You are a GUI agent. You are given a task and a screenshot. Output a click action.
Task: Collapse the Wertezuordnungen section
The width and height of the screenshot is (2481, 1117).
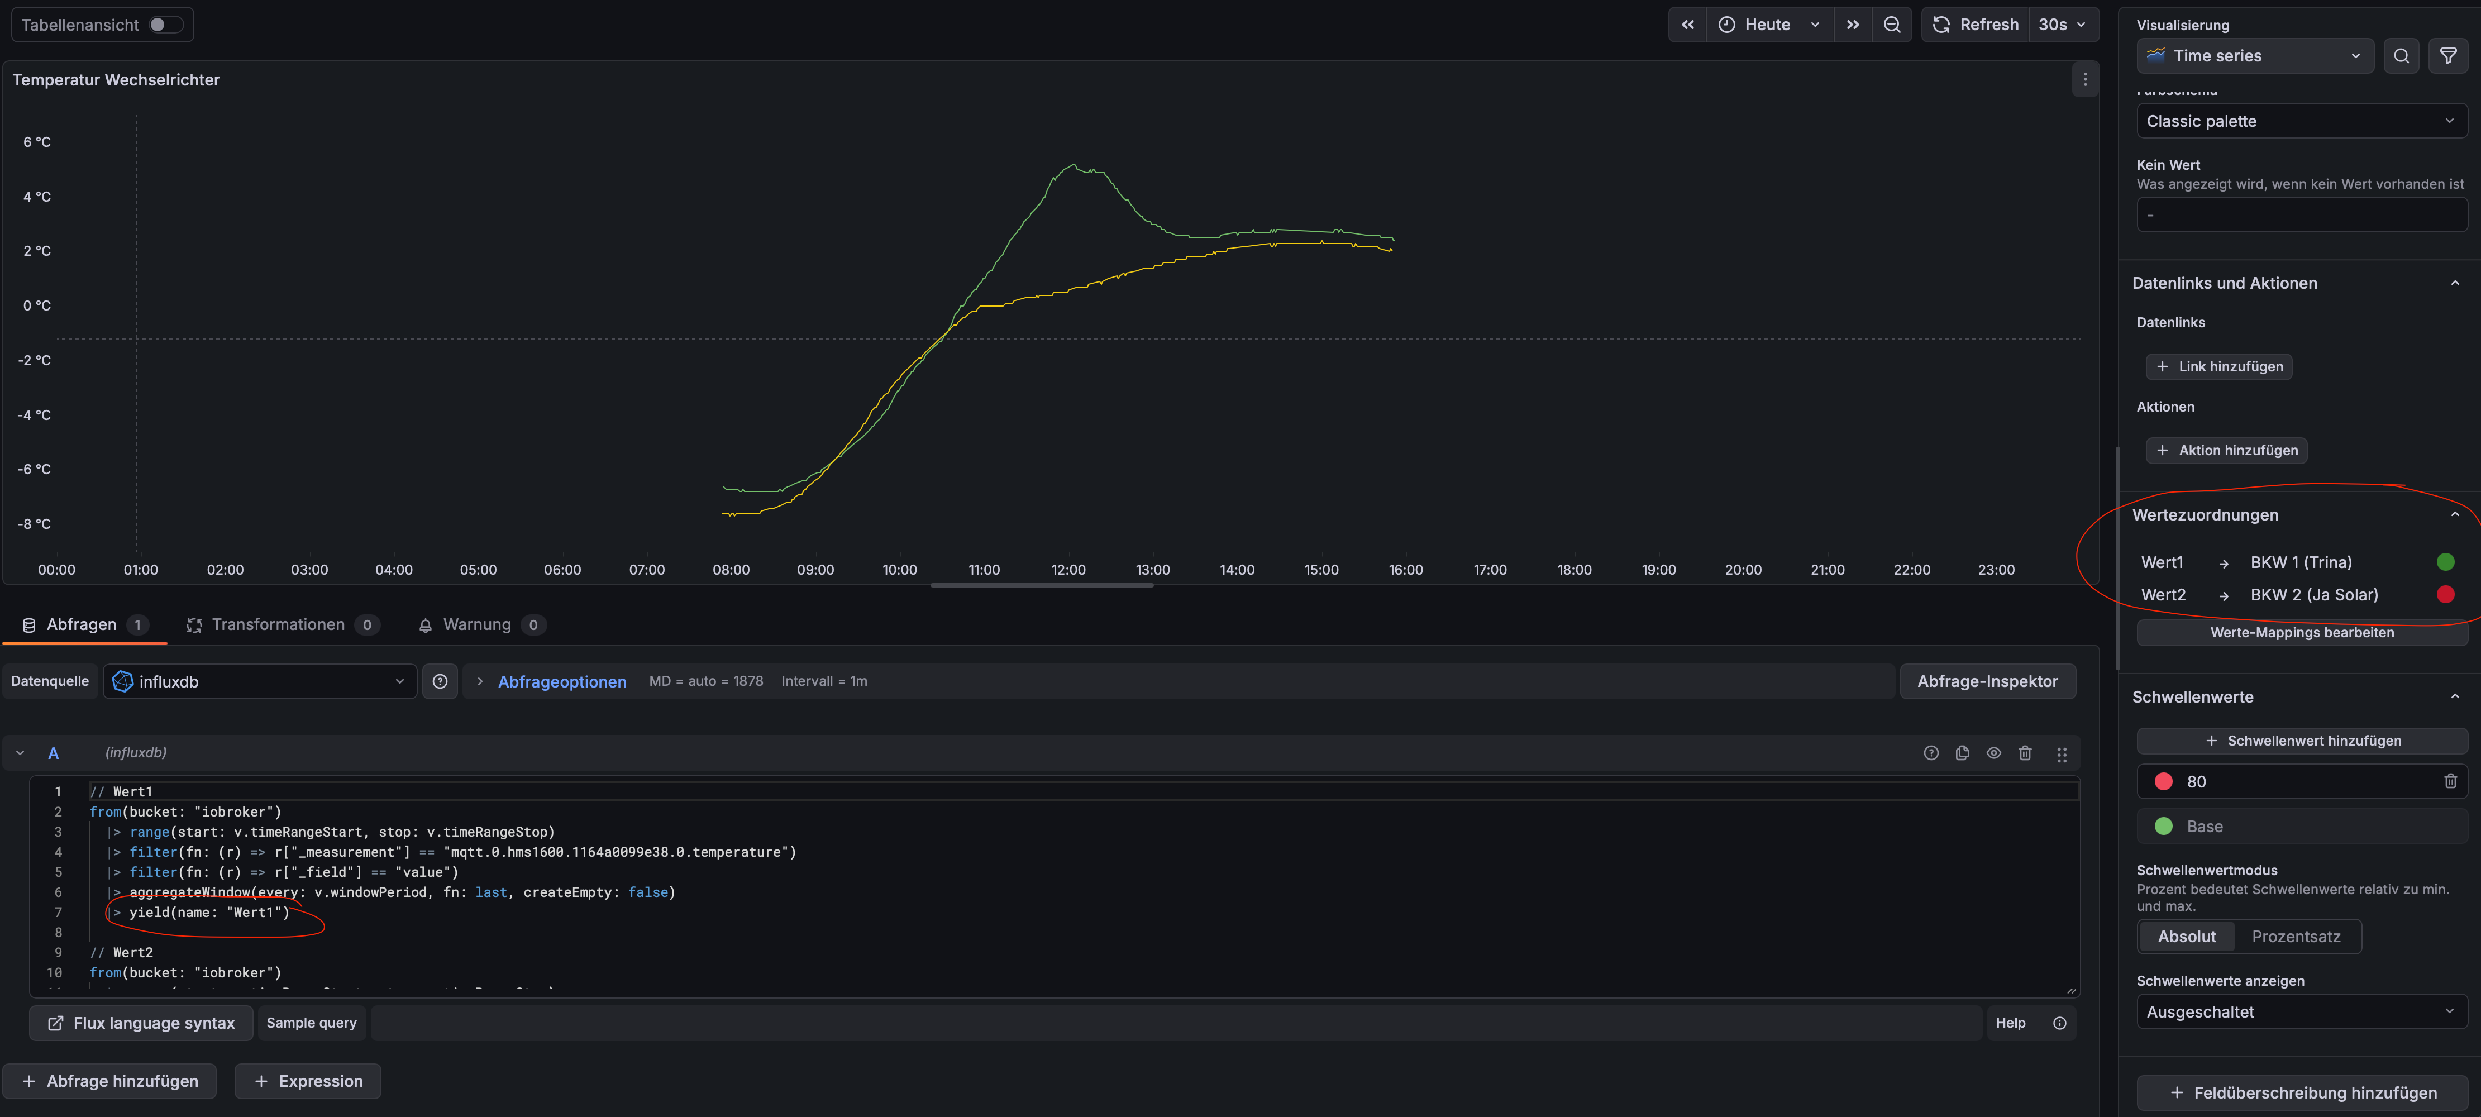tap(2454, 515)
